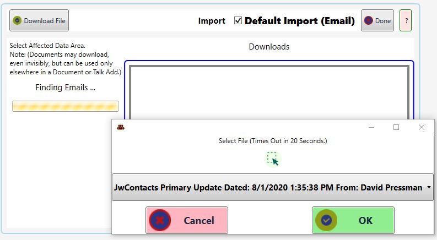437x240 pixels.
Task: Open help with the question mark button
Action: coord(406,20)
